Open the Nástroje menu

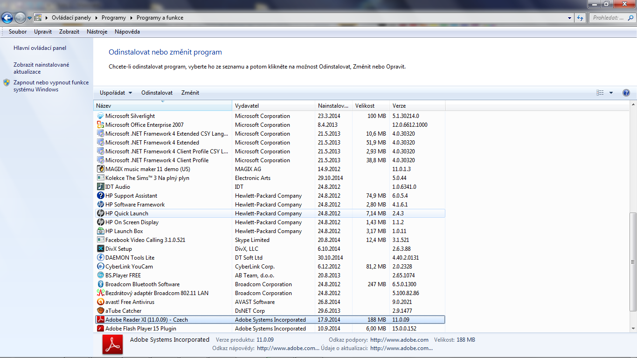tap(97, 32)
